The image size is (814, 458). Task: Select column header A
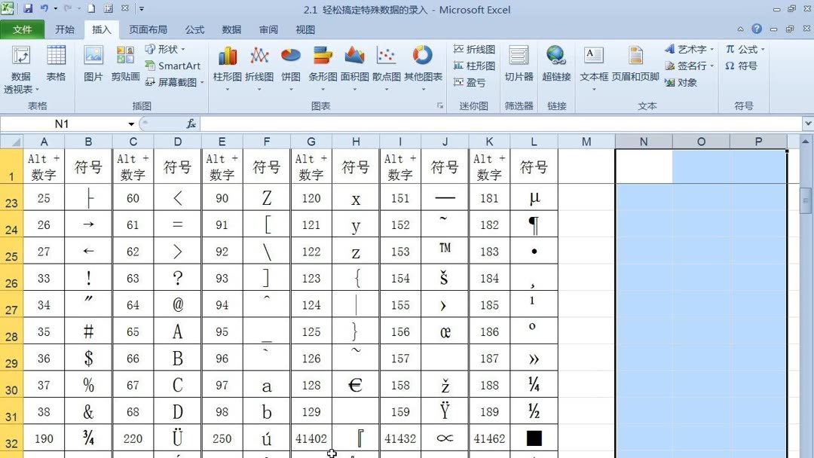pyautogui.click(x=44, y=141)
